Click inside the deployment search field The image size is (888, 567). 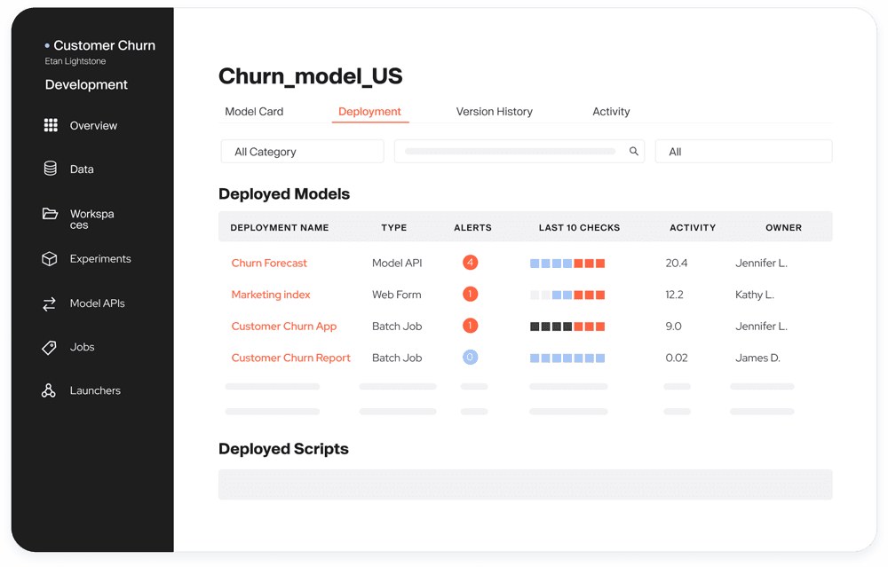pos(511,152)
